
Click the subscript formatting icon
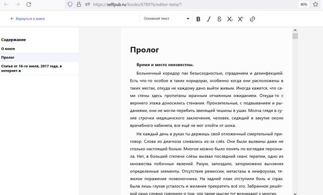(x=230, y=19)
